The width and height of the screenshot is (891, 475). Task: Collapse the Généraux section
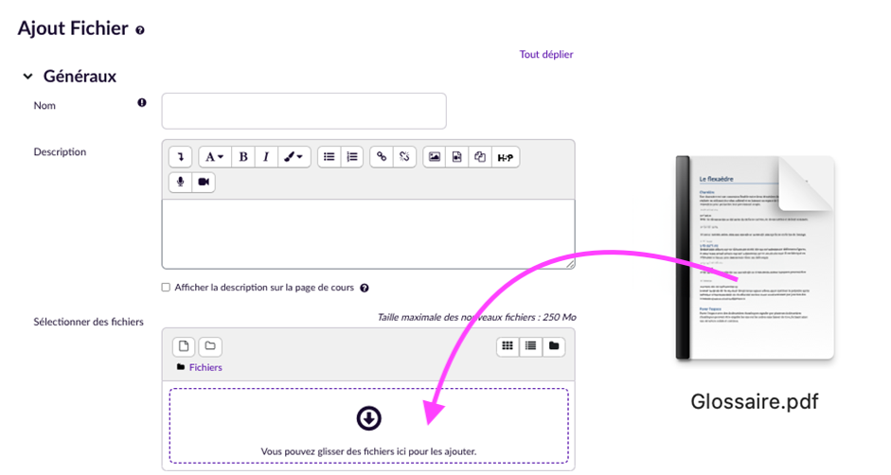click(x=27, y=77)
